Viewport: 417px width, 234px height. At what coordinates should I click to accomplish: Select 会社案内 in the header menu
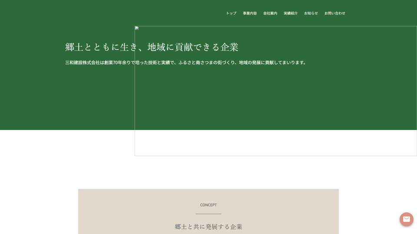[270, 13]
